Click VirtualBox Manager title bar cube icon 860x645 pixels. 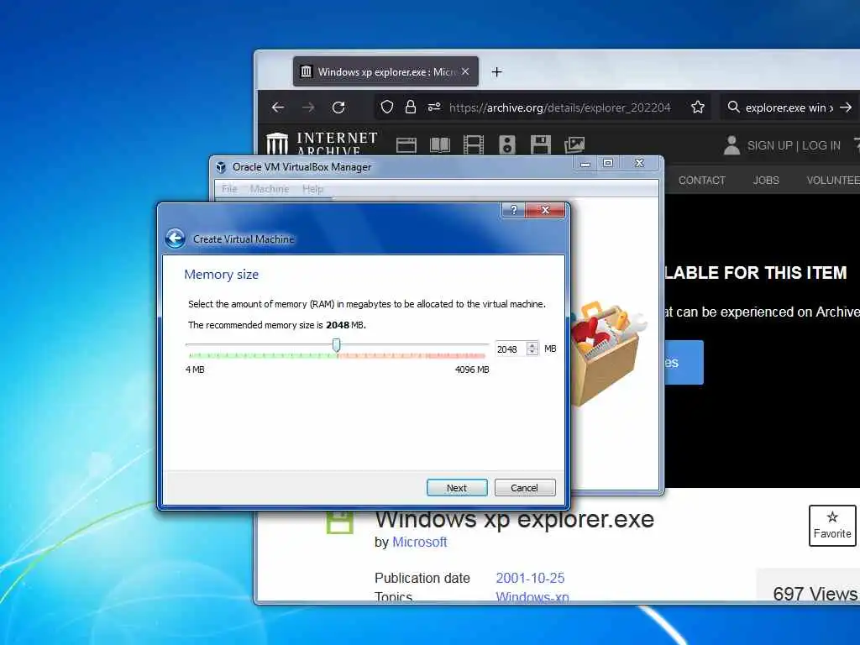(221, 167)
